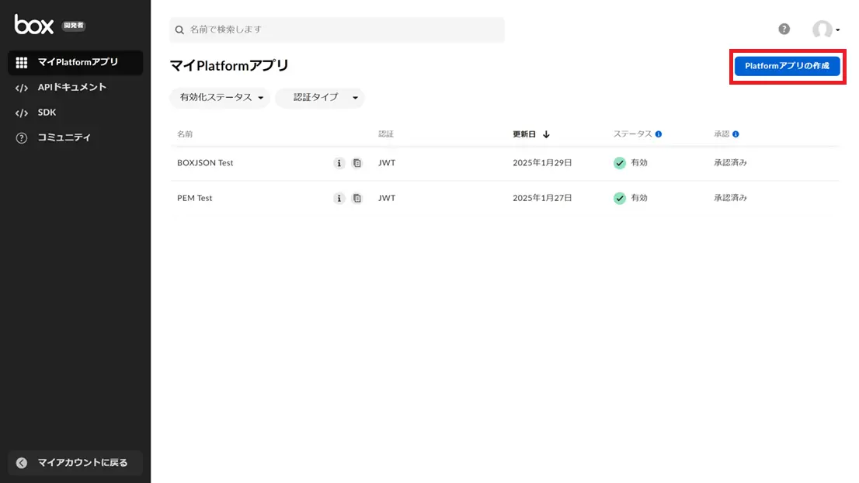The height and width of the screenshot is (483, 859).
Task: Click the info icon beside PEM Test
Action: [x=339, y=198]
